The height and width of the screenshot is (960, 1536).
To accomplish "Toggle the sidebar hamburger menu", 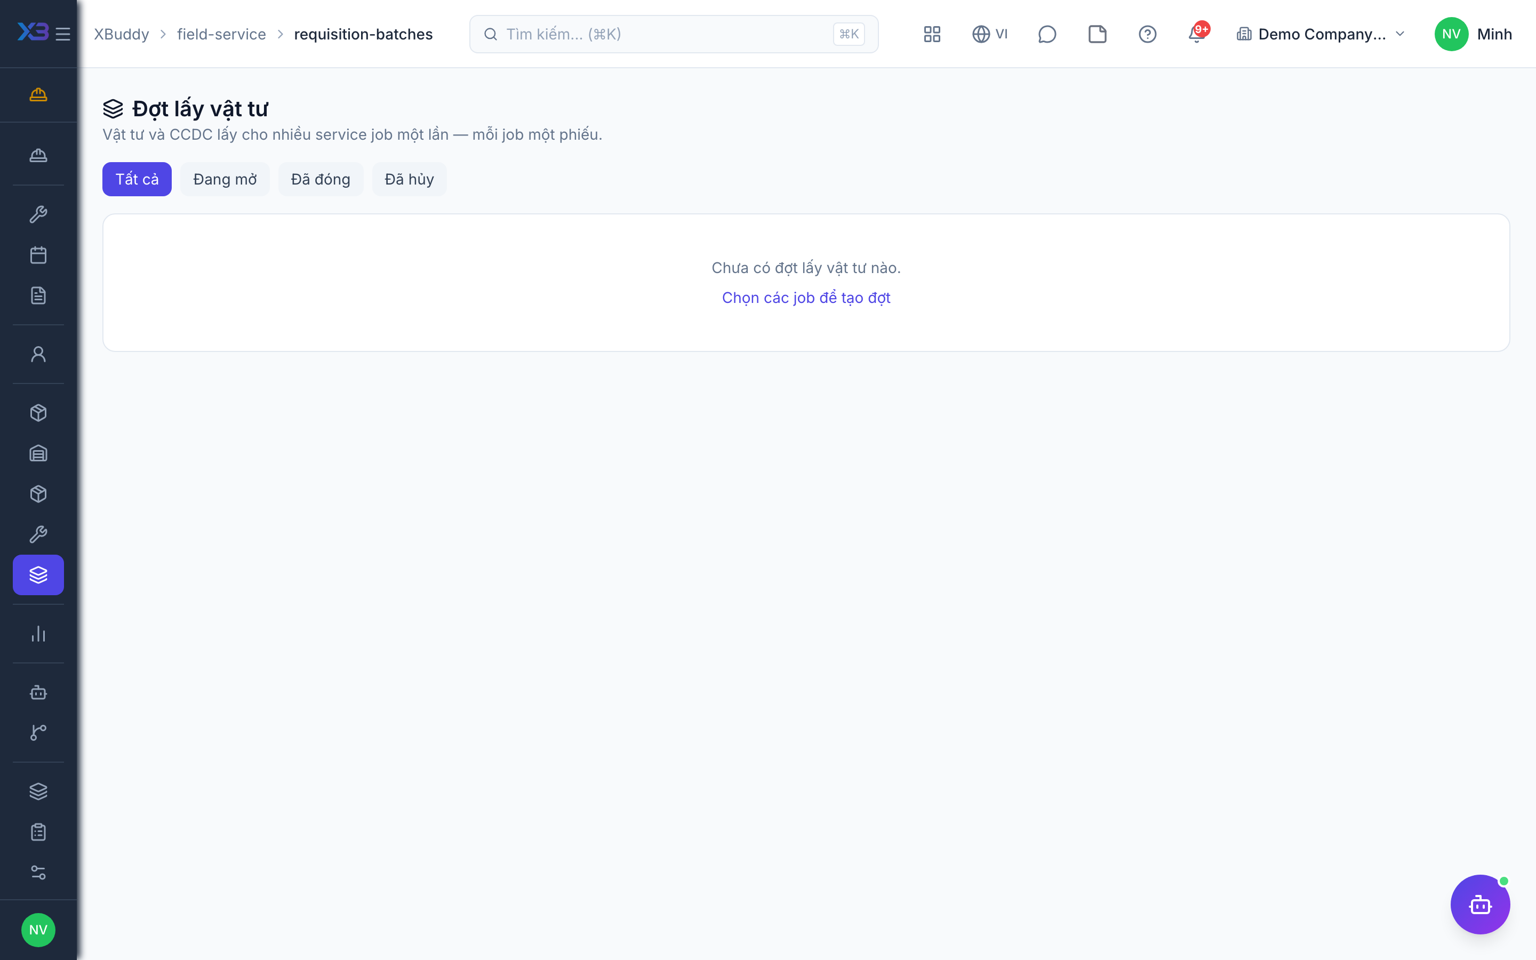I will point(63,34).
